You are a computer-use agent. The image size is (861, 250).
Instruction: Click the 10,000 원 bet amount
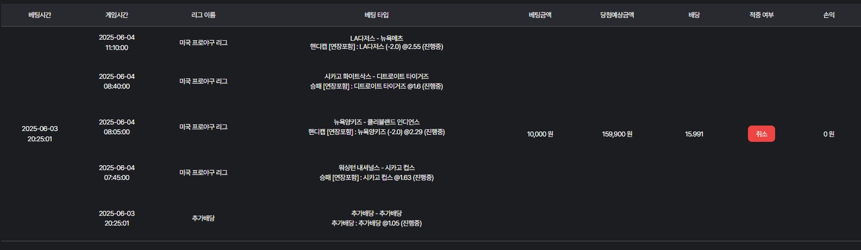point(540,134)
